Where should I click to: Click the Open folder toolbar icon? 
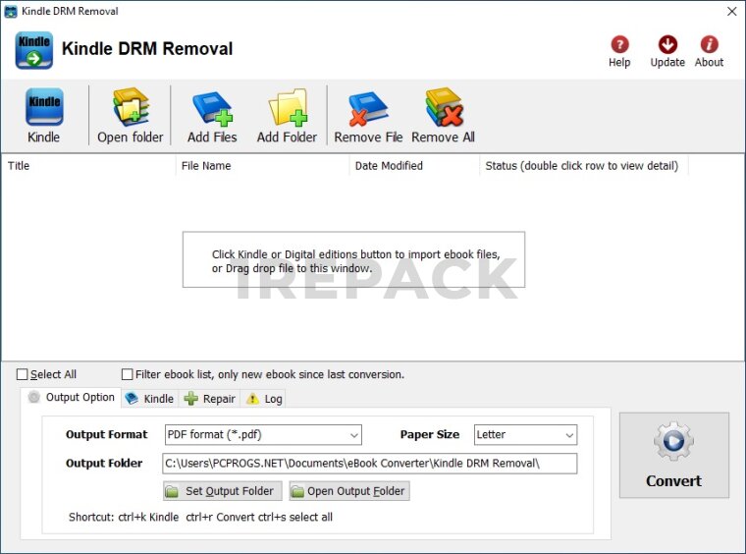click(130, 107)
